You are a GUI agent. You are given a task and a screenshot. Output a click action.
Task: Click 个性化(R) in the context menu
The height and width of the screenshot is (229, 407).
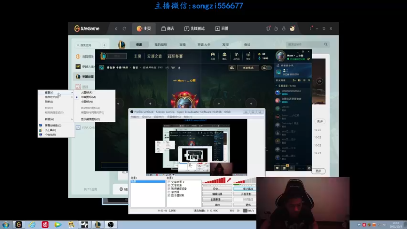(50, 135)
